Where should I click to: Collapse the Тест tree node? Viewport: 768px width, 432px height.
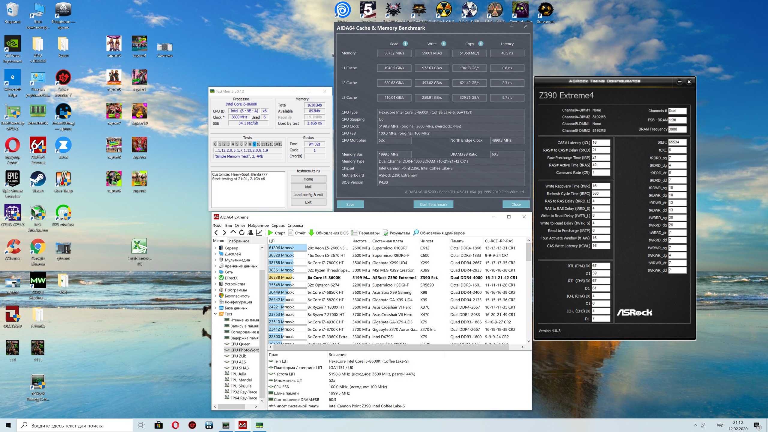click(215, 314)
